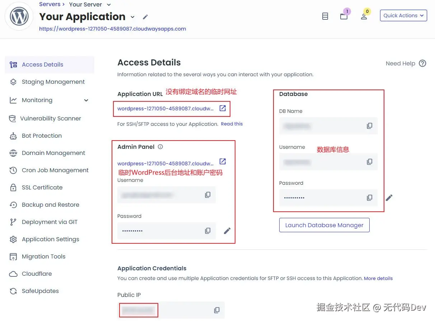
Task: Open the Admin Panel external link
Action: [222, 161]
